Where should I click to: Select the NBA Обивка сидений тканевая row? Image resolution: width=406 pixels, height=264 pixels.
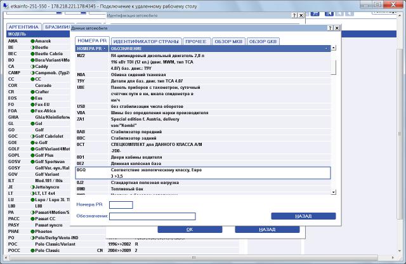pyautogui.click(x=203, y=75)
